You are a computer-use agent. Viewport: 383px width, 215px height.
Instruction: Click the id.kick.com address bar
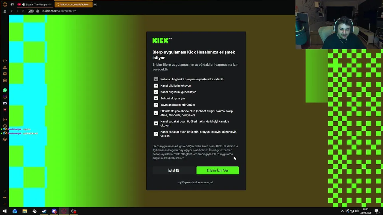[59, 11]
